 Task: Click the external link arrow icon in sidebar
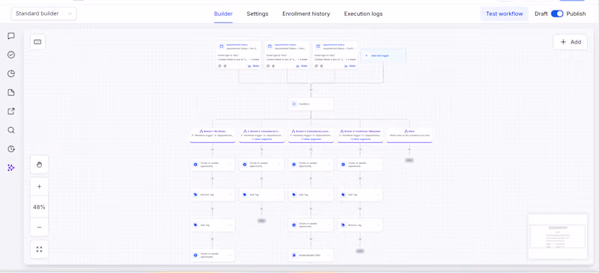[x=11, y=111]
